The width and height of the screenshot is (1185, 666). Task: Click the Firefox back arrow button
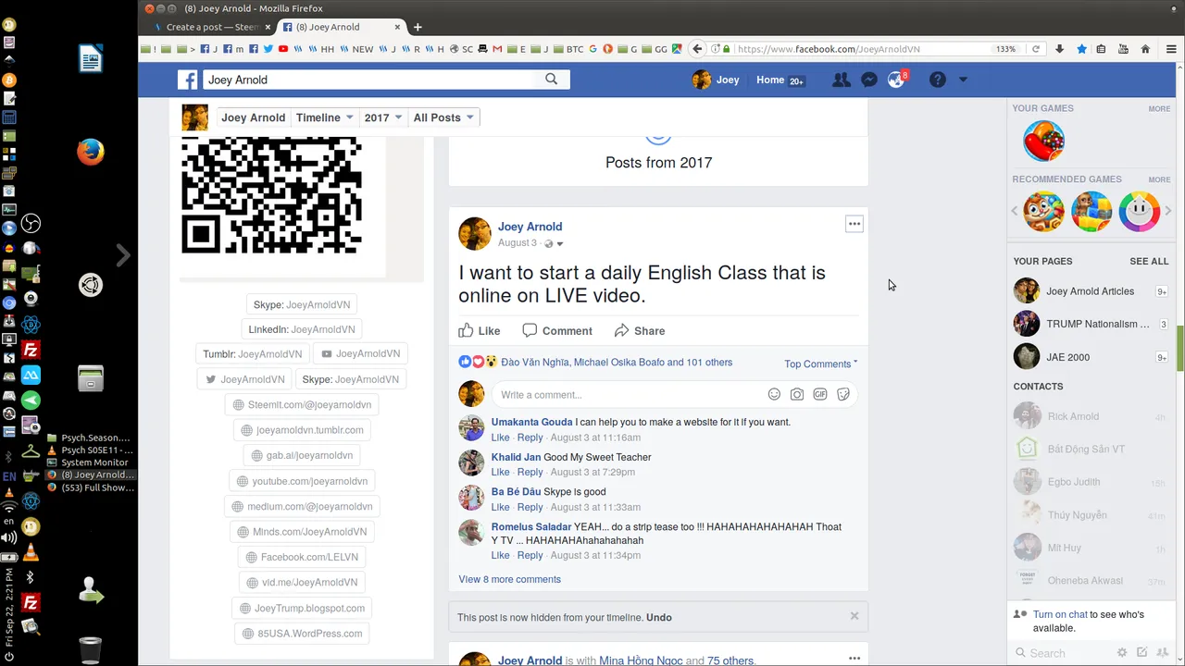tap(698, 49)
